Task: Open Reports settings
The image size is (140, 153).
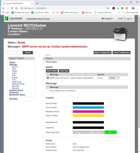Action: [15, 88]
